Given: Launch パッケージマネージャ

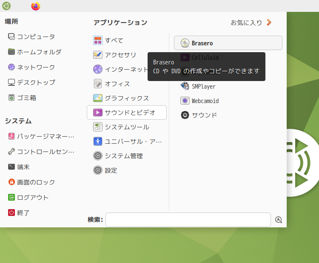Looking at the screenshot, I should click(41, 136).
